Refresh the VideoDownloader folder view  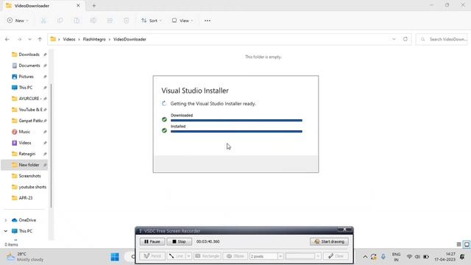pos(406,39)
